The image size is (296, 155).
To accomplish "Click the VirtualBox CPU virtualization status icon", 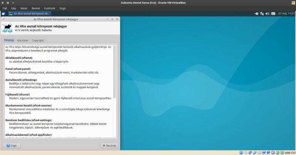I will [x=273, y=152].
